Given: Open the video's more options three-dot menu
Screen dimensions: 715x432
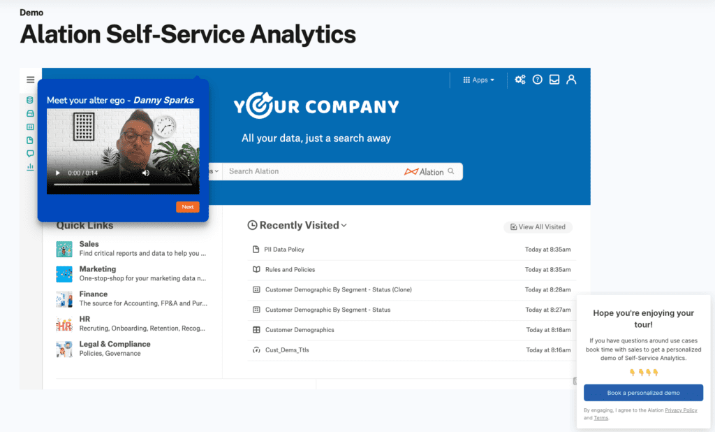Looking at the screenshot, I should (189, 173).
